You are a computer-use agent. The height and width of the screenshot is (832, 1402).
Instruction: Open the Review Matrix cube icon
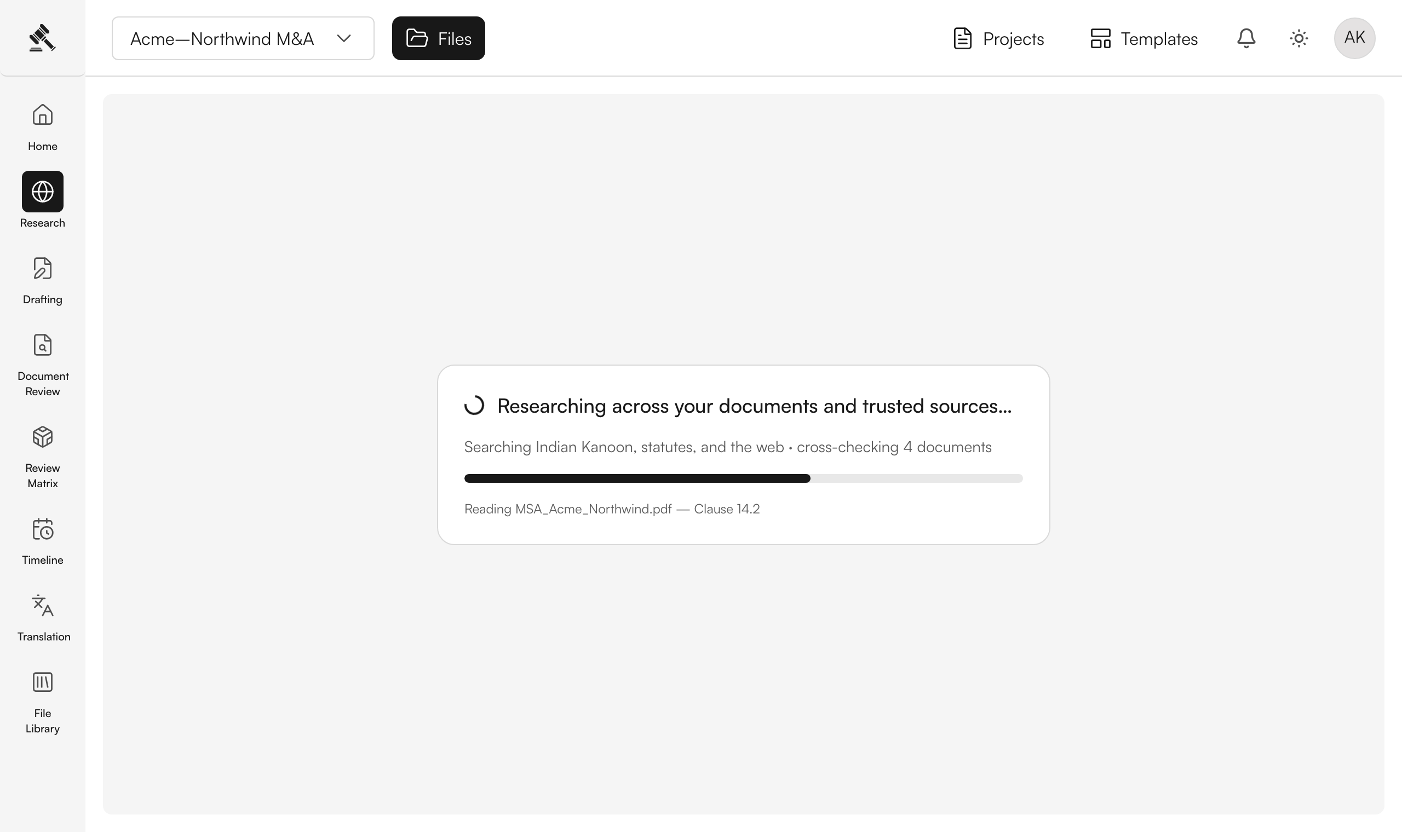(x=43, y=437)
